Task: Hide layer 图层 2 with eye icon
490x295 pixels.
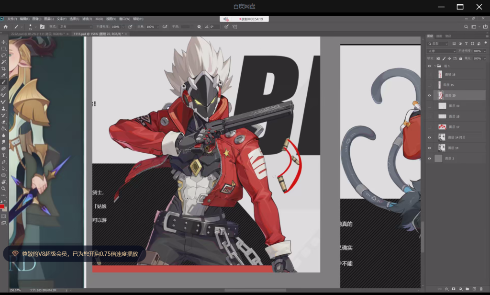Action: (x=429, y=159)
